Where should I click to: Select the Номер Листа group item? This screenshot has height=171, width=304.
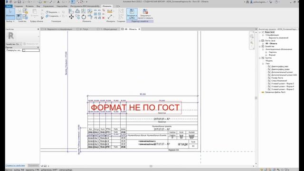tap(277, 78)
